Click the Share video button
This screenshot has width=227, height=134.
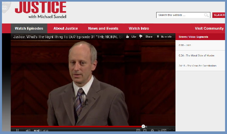point(149,37)
